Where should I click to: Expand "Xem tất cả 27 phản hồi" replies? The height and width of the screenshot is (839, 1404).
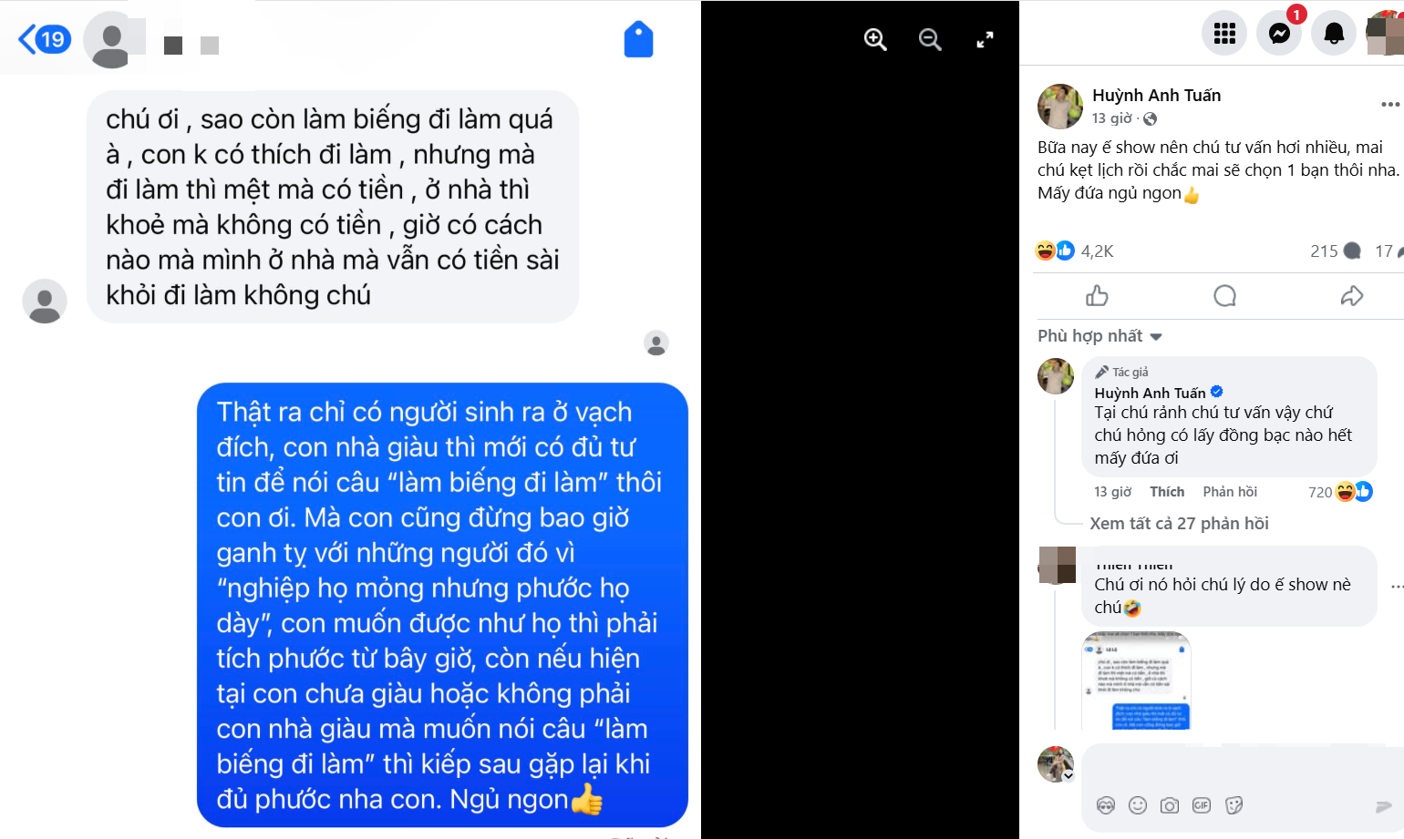pos(1179,523)
